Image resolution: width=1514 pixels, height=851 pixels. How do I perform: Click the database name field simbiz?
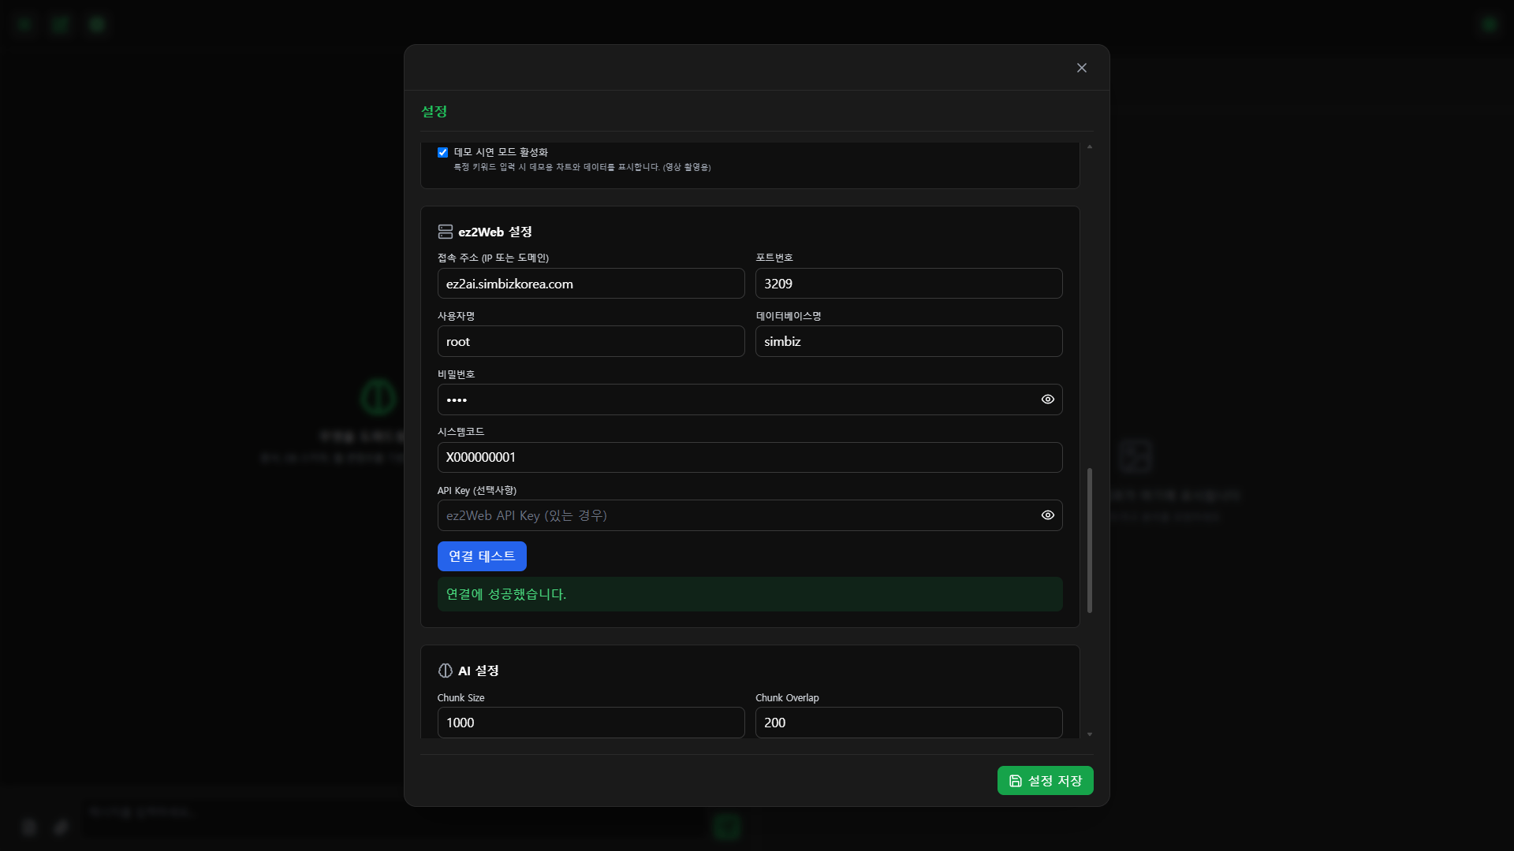pos(908,342)
